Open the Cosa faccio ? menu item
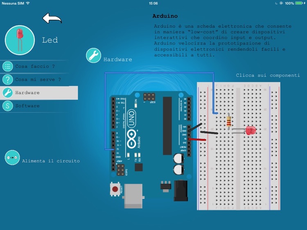 (35, 67)
